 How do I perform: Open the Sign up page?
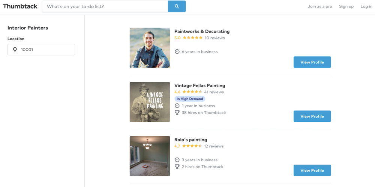pos(346,6)
